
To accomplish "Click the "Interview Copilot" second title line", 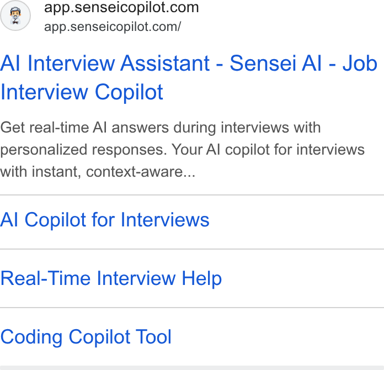I will pos(82,92).
